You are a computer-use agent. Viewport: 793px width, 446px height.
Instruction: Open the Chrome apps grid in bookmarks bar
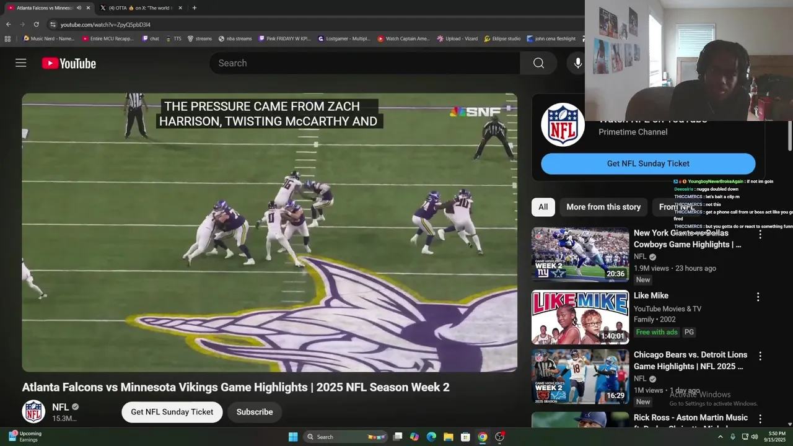click(7, 38)
